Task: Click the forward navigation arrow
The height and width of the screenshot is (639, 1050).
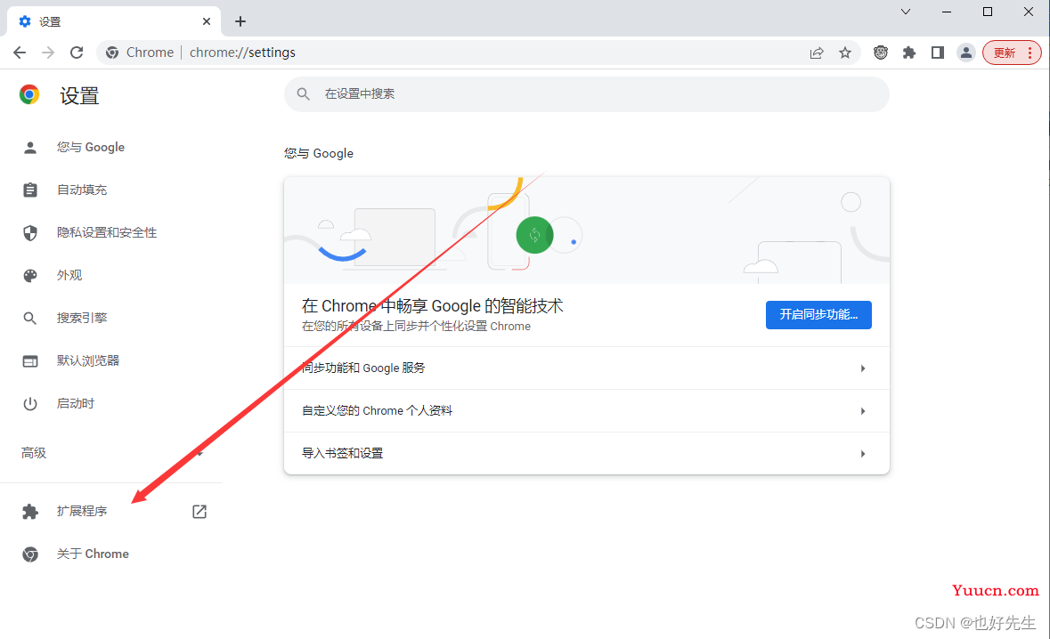Action: pyautogui.click(x=47, y=53)
